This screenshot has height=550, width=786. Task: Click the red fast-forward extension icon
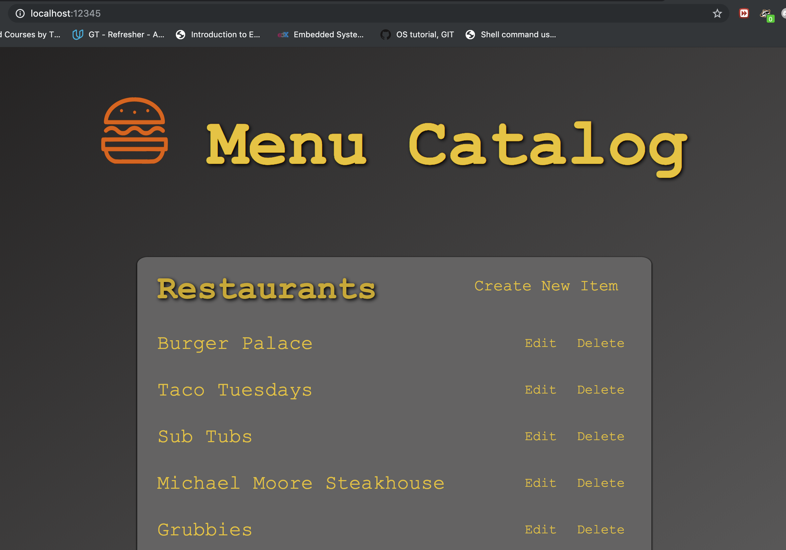tap(743, 13)
